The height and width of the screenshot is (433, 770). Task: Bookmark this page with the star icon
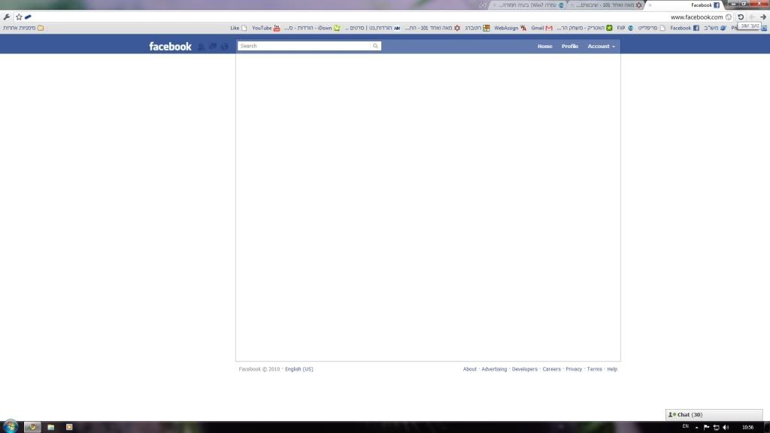coord(19,17)
